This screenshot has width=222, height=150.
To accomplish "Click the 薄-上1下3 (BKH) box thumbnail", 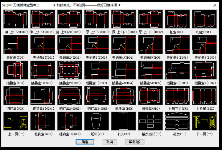I will [15, 19].
